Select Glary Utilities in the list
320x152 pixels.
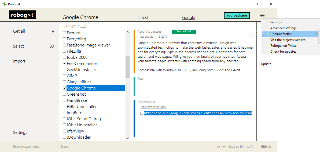(x=79, y=82)
